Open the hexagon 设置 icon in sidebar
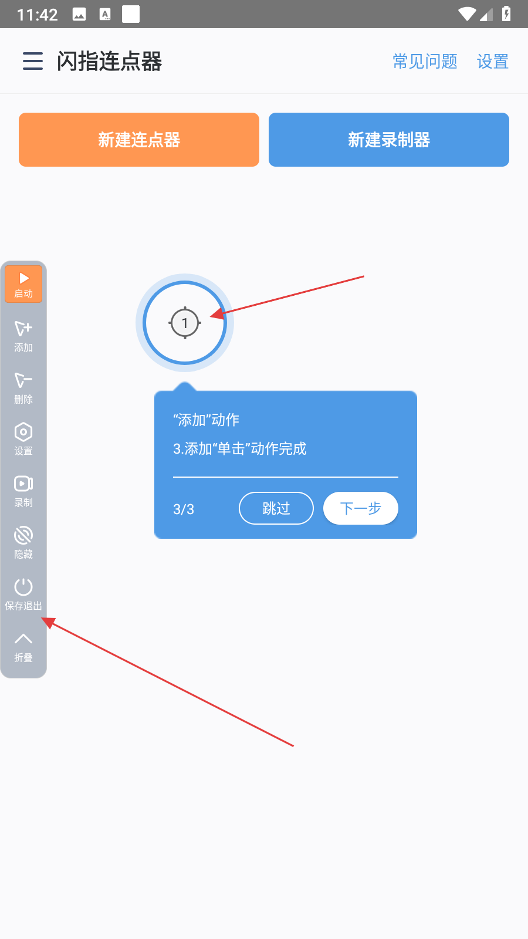528x939 pixels. point(23,439)
